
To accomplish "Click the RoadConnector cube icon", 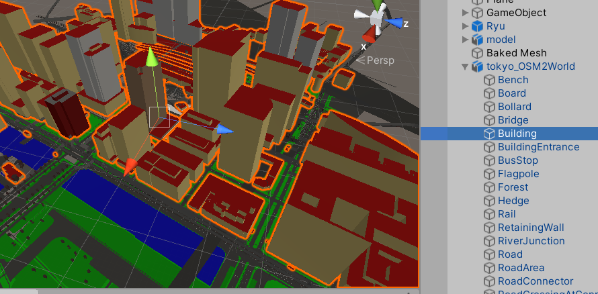I will [x=489, y=281].
